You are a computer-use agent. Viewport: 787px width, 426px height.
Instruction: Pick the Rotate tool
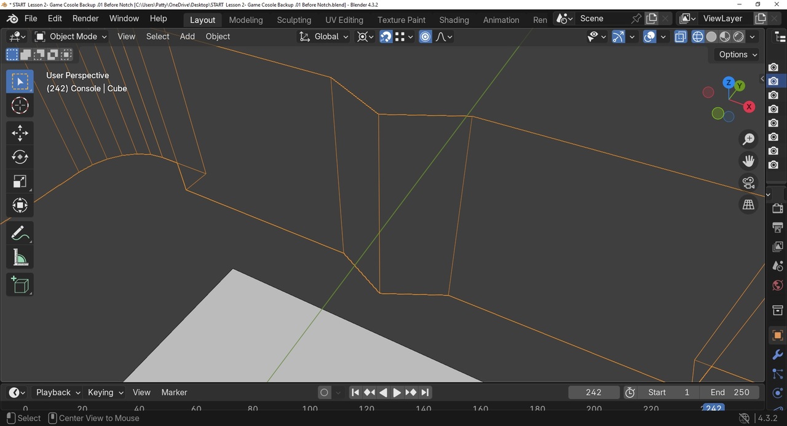coord(20,157)
